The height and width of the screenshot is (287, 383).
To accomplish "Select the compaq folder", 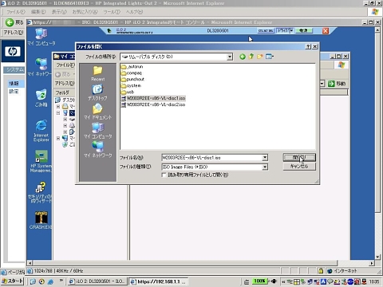I will (x=132, y=73).
